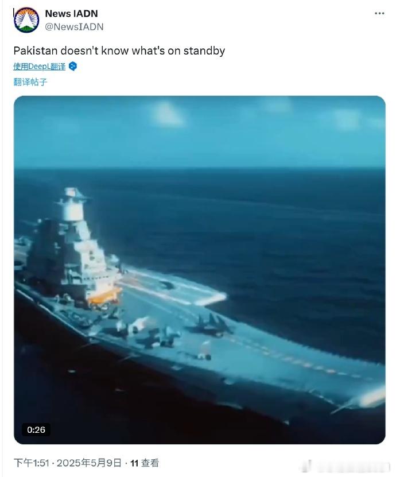This screenshot has width=396, height=477.
Task: Open the News IADN profile avatar
Action: tap(26, 20)
